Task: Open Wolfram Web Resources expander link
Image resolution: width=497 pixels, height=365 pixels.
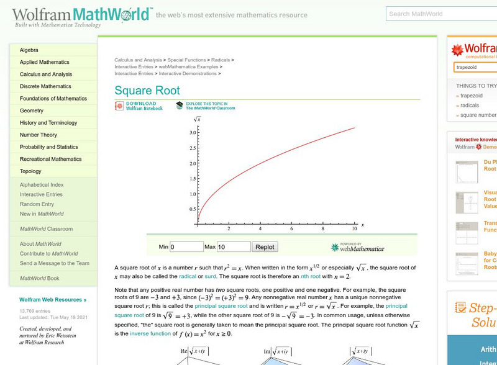Action: click(53, 299)
